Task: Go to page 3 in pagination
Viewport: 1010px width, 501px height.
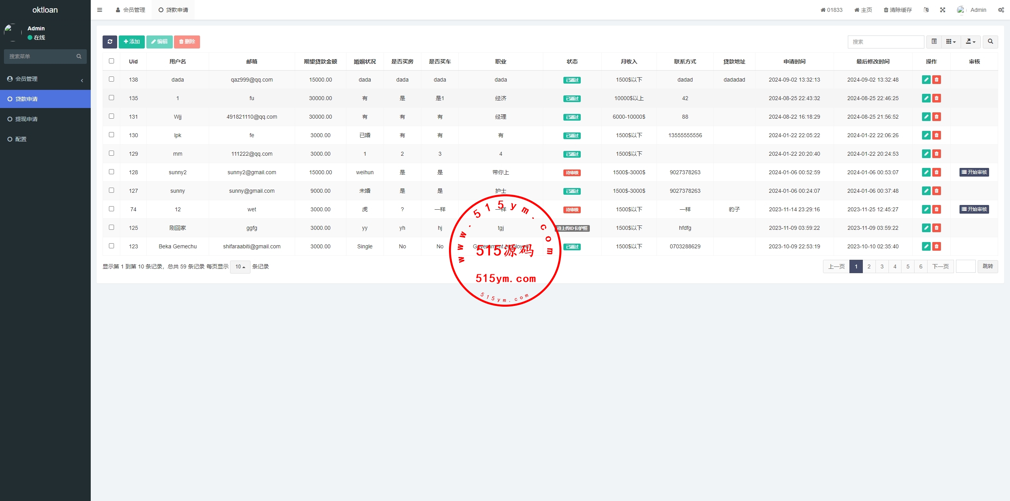Action: click(x=882, y=267)
